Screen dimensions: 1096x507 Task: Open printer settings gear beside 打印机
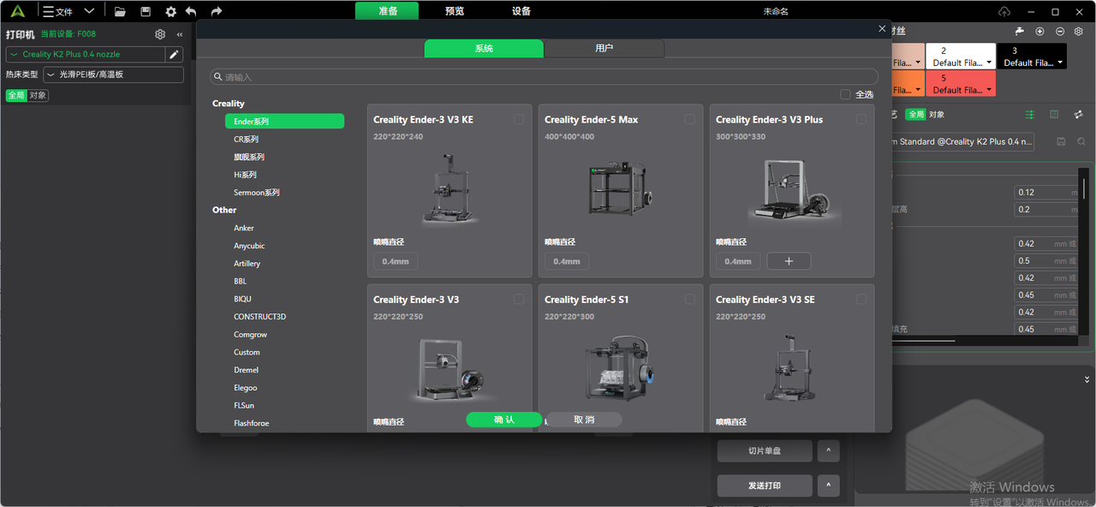click(160, 34)
